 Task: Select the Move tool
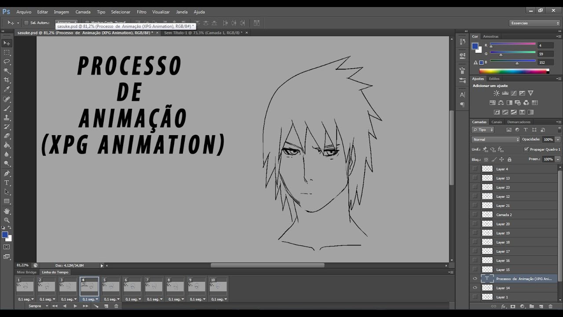click(x=7, y=43)
